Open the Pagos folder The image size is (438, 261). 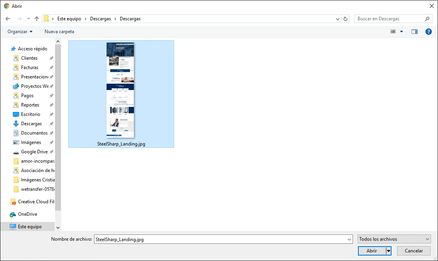point(27,96)
